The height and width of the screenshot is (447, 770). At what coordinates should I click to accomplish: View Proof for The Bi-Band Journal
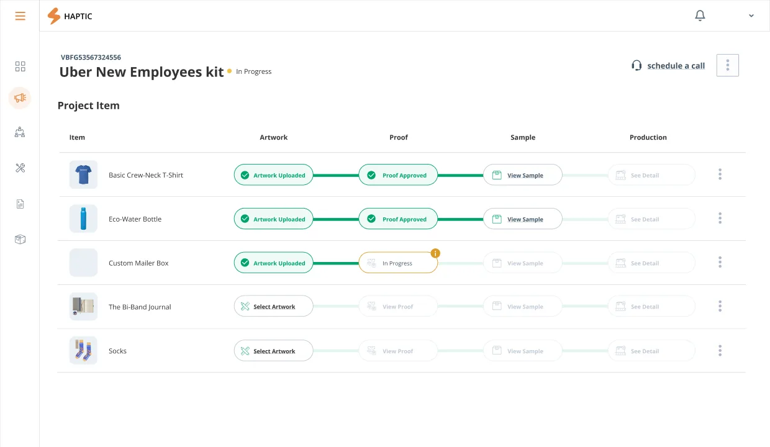[x=398, y=306]
